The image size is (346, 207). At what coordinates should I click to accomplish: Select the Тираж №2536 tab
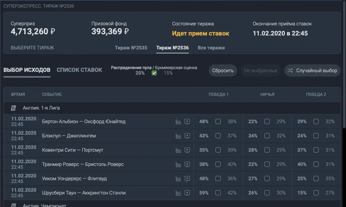tap(173, 48)
